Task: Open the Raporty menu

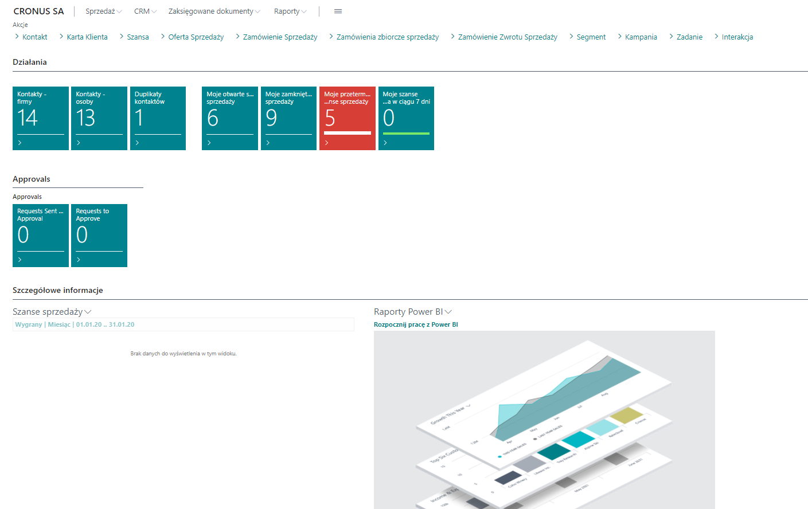Action: point(290,11)
